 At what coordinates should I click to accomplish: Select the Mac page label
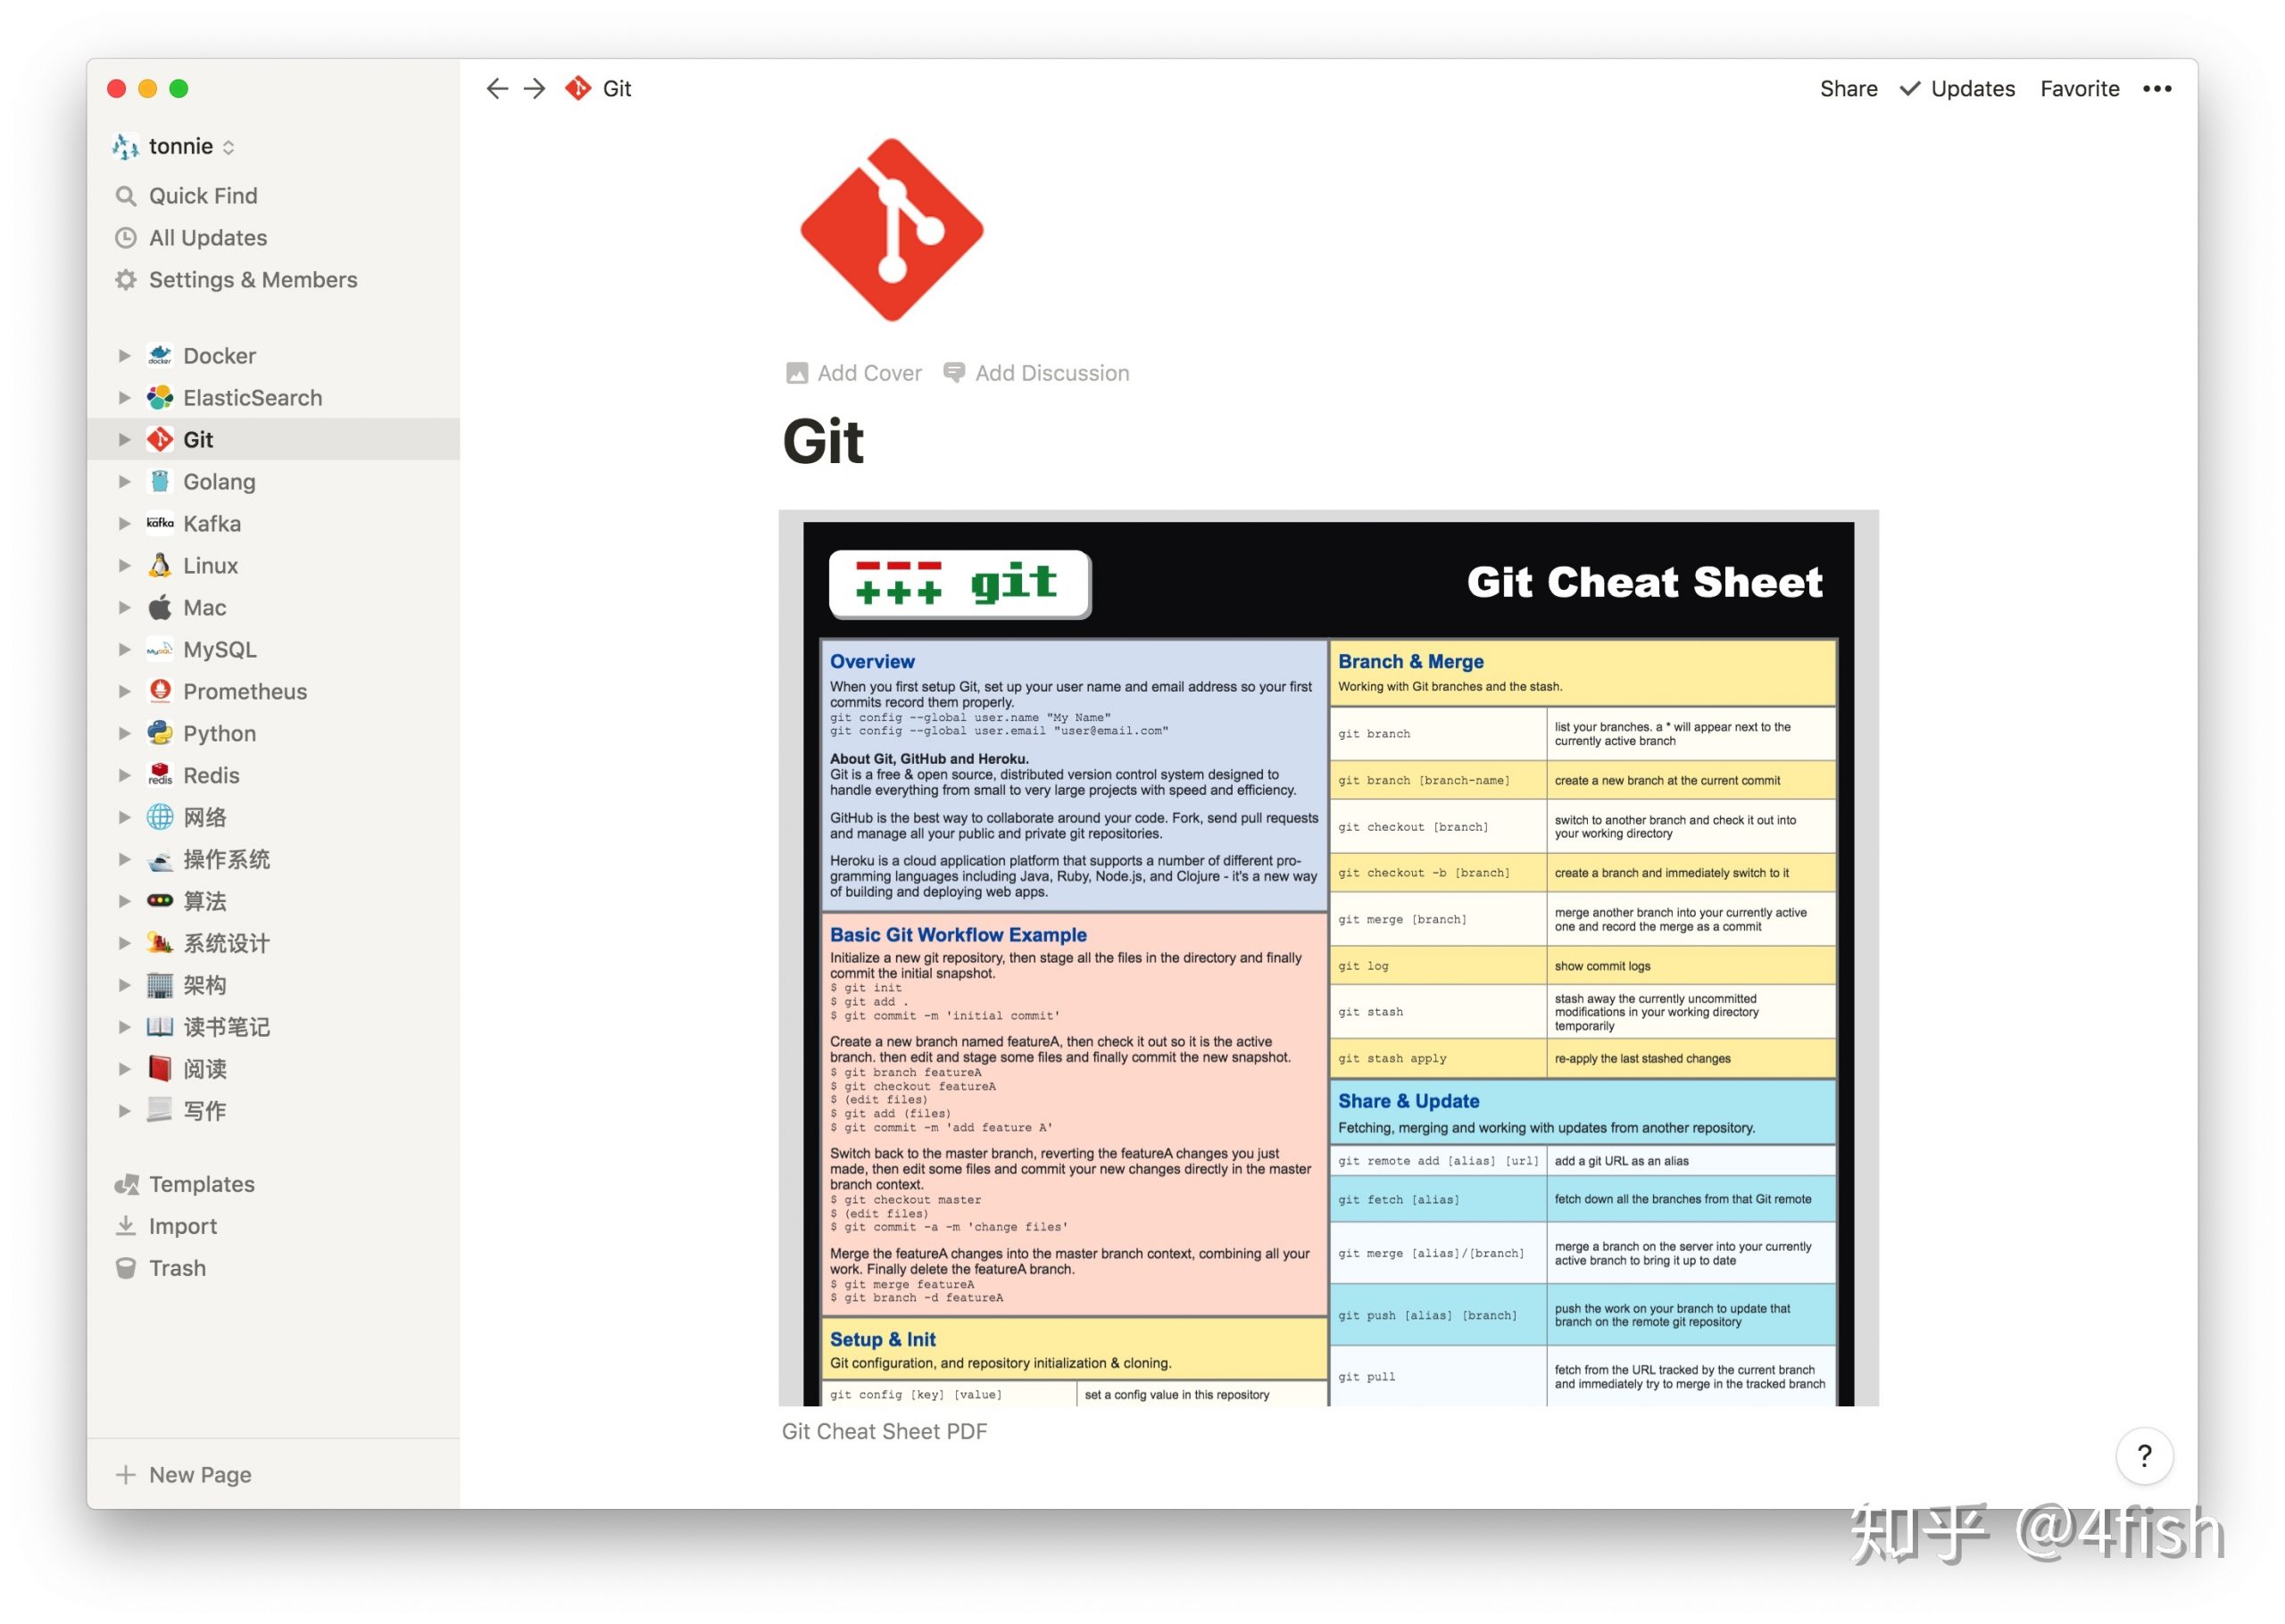pos(205,608)
